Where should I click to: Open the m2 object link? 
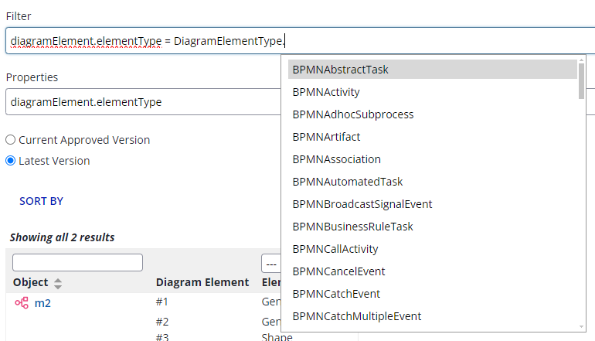(42, 303)
